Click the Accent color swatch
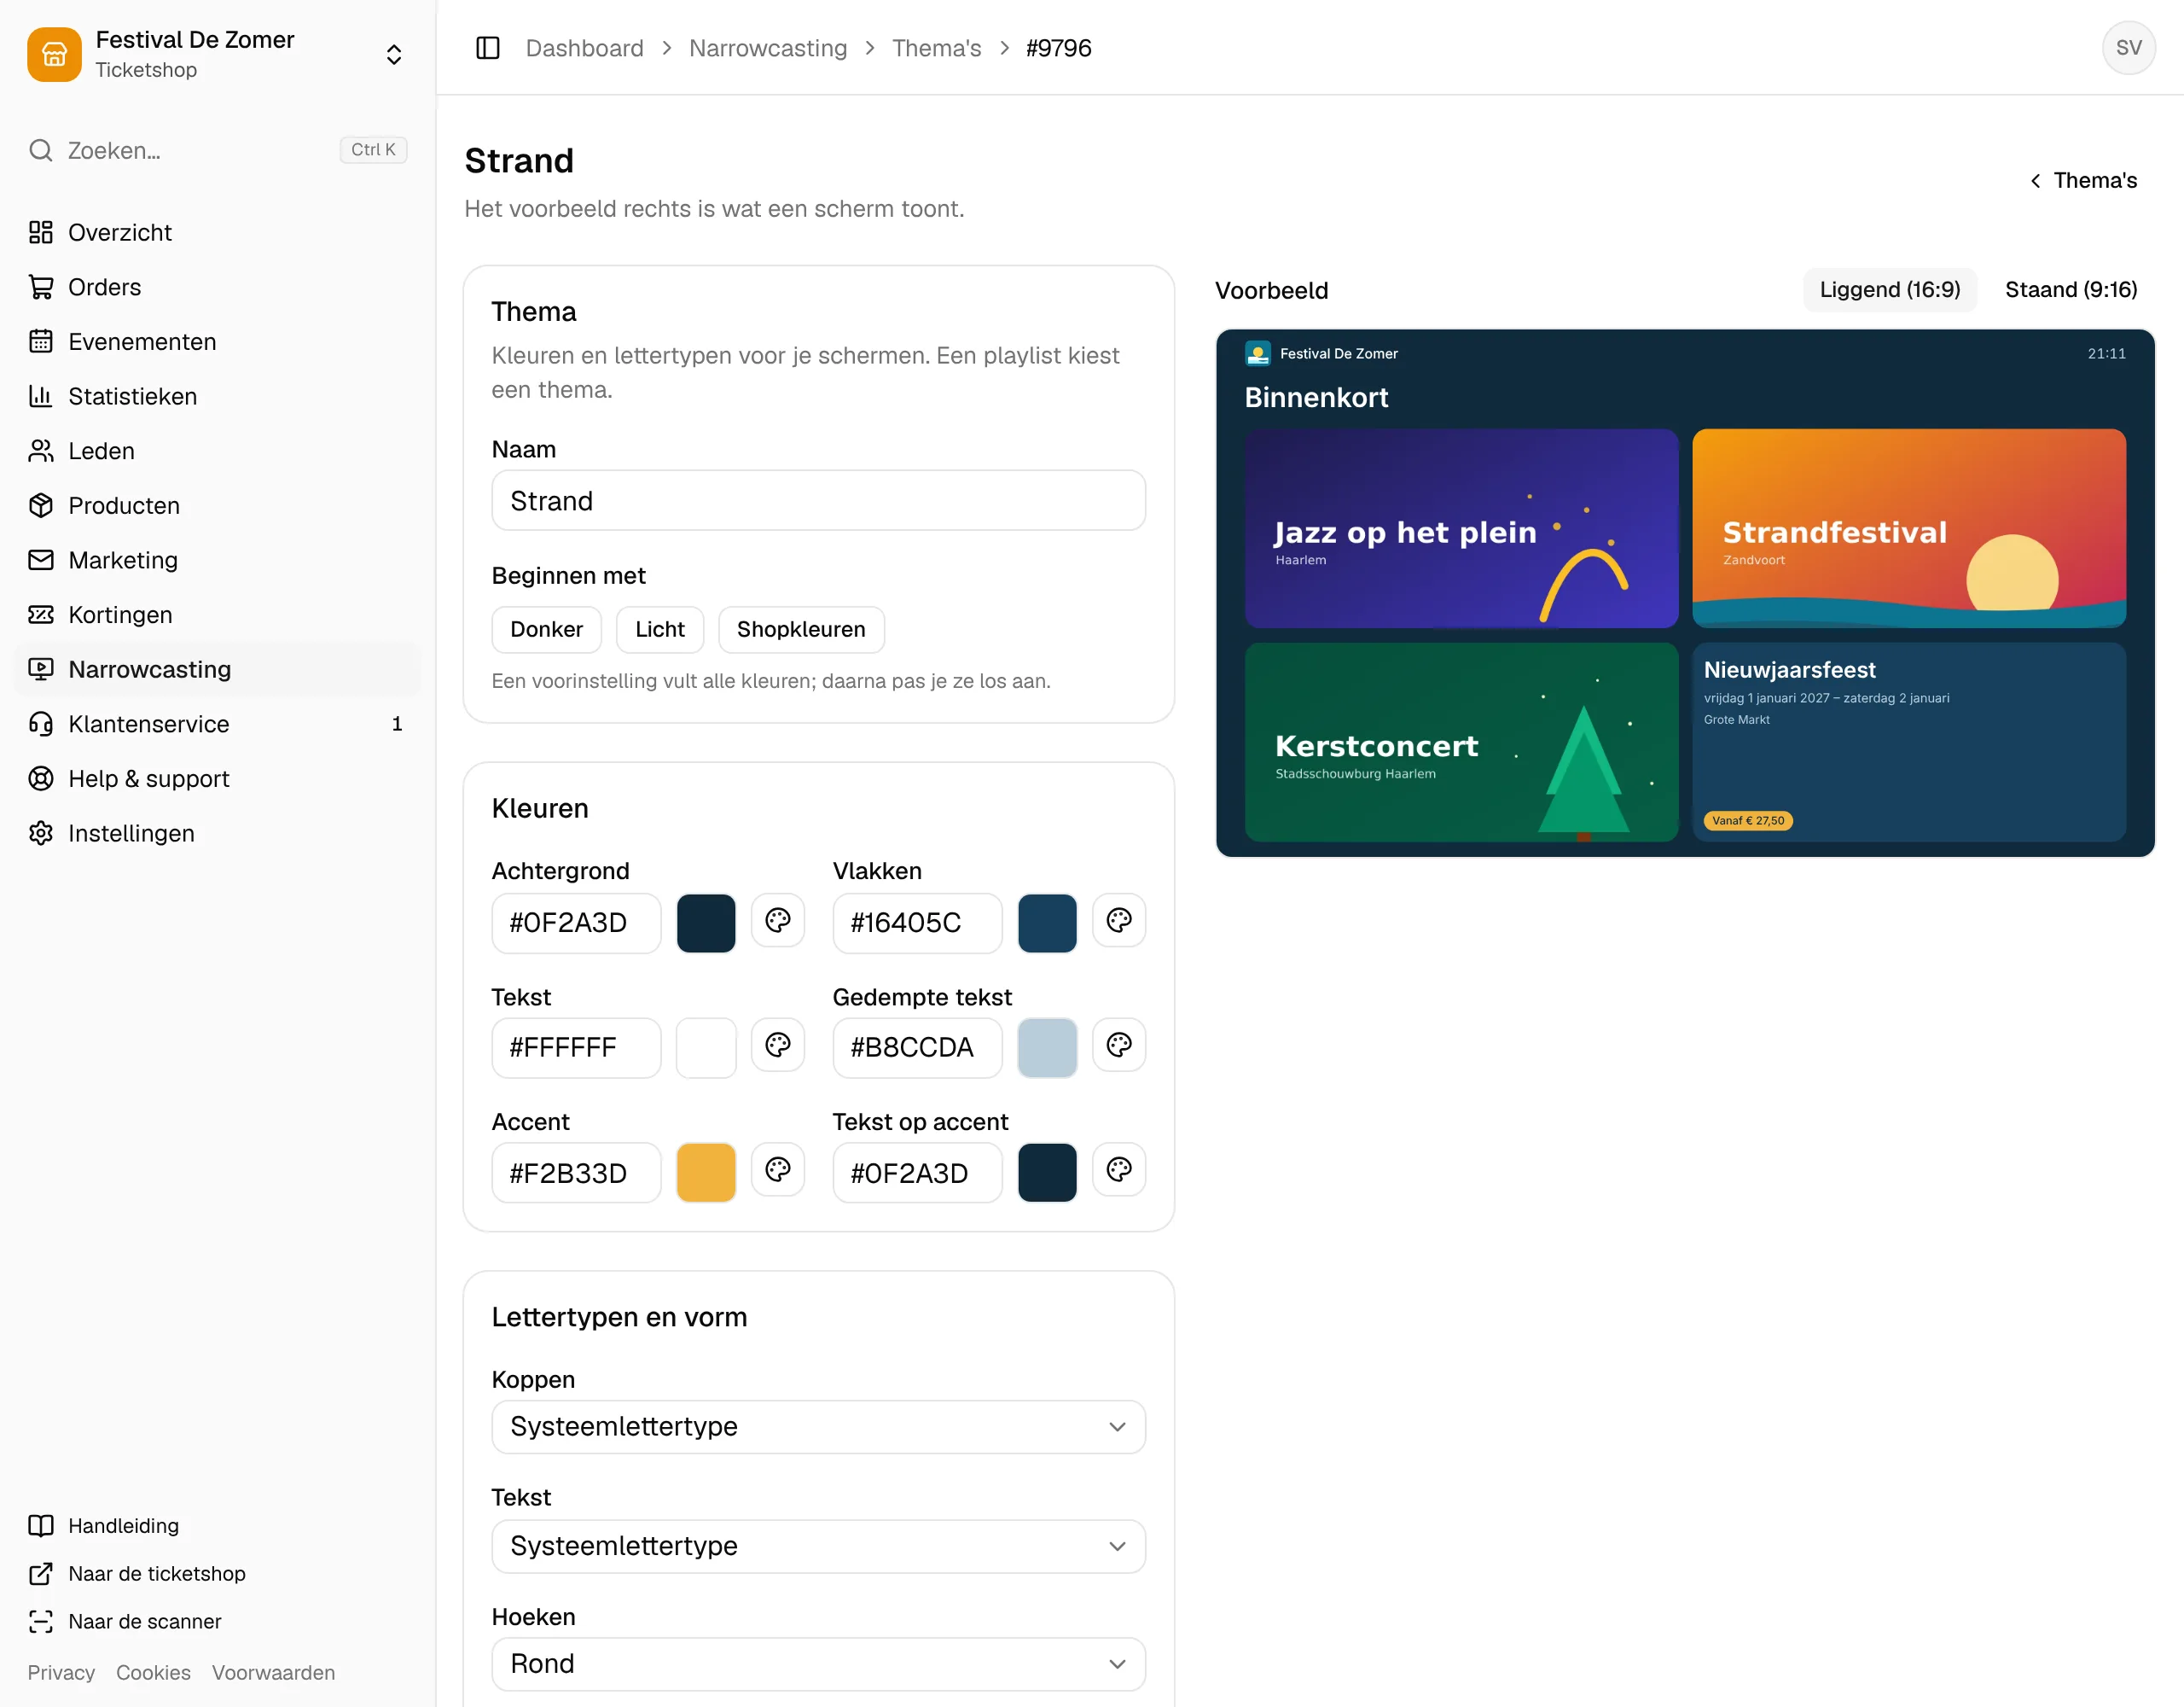Screen dimensions: 2184x1707 pyautogui.click(x=706, y=1173)
